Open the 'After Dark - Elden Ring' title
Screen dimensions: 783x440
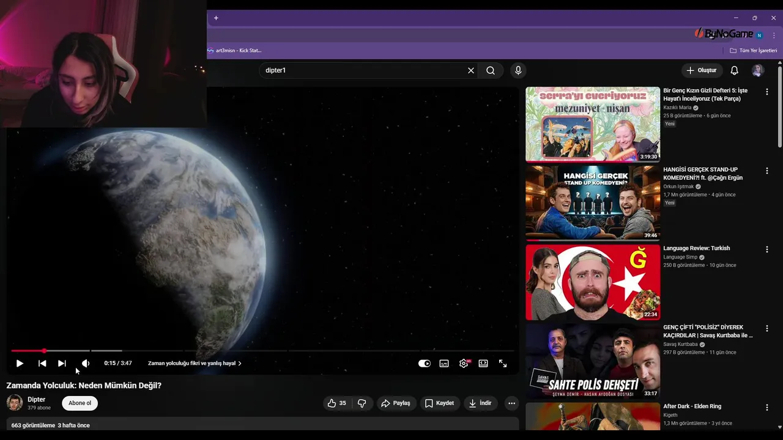tap(692, 406)
